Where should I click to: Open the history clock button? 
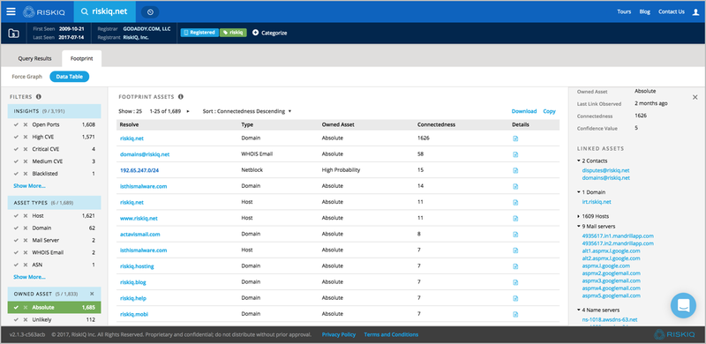coord(150,12)
